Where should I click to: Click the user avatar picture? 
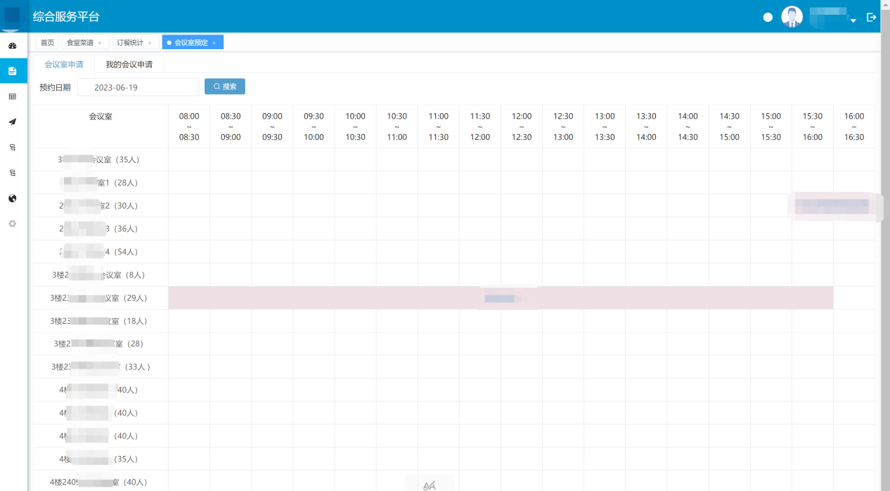[792, 17]
